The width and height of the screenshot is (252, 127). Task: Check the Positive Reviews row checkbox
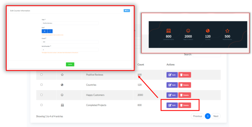click(x=41, y=74)
